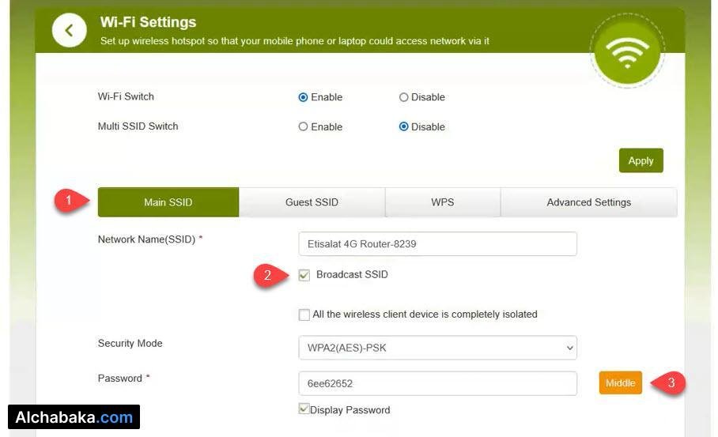This screenshot has width=718, height=437.
Task: Click the Wi-Fi signal icon
Action: 626,51
